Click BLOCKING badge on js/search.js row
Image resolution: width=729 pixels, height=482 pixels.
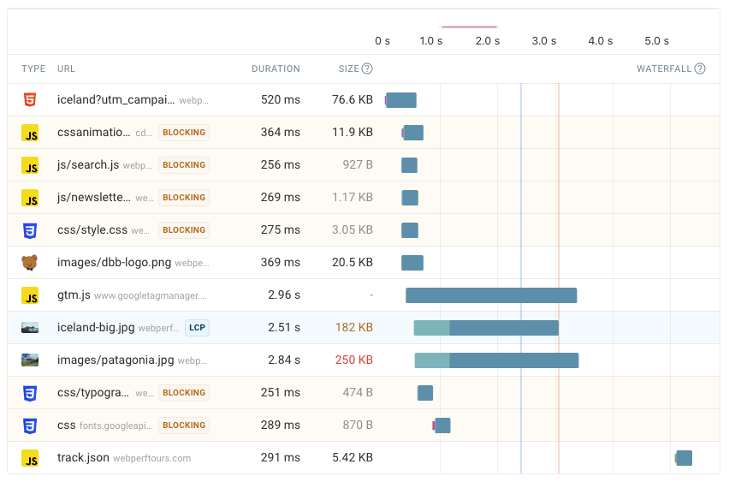click(184, 165)
